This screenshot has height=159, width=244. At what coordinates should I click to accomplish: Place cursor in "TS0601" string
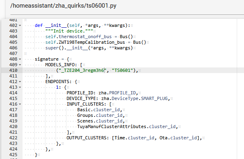tap(122, 70)
